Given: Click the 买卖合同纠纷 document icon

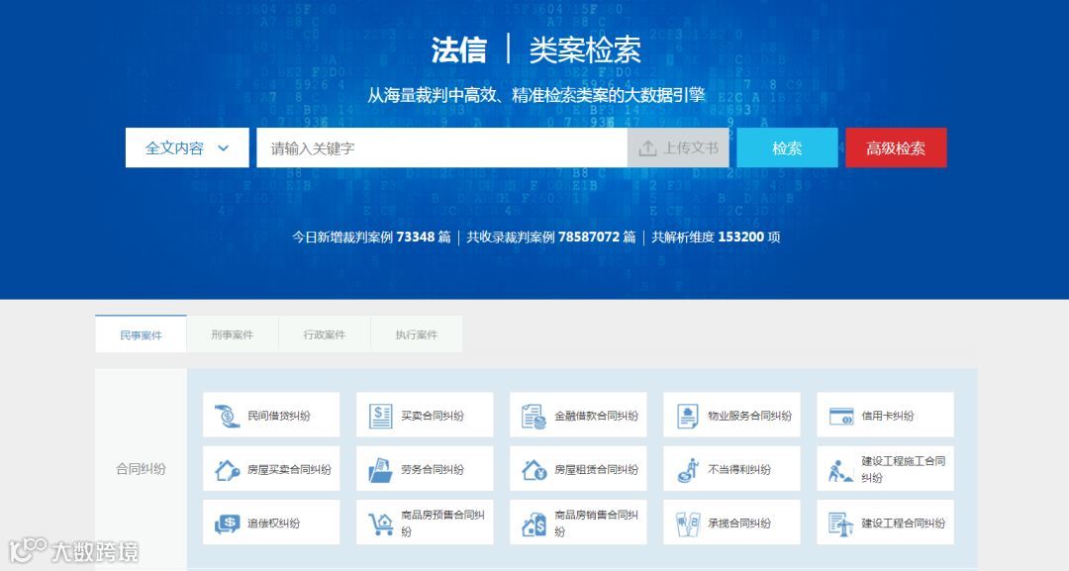Looking at the screenshot, I should [x=380, y=416].
